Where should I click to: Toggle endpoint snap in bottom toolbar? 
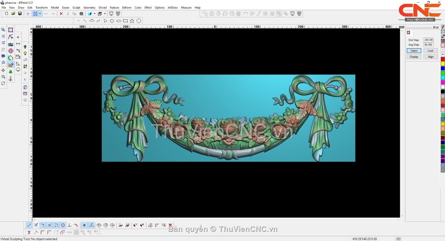[29, 225]
